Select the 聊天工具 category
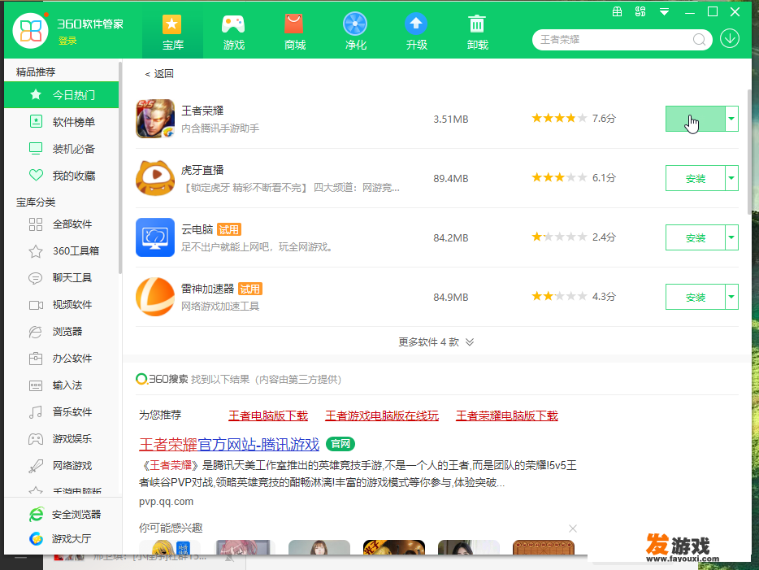The image size is (759, 570). coord(62,278)
